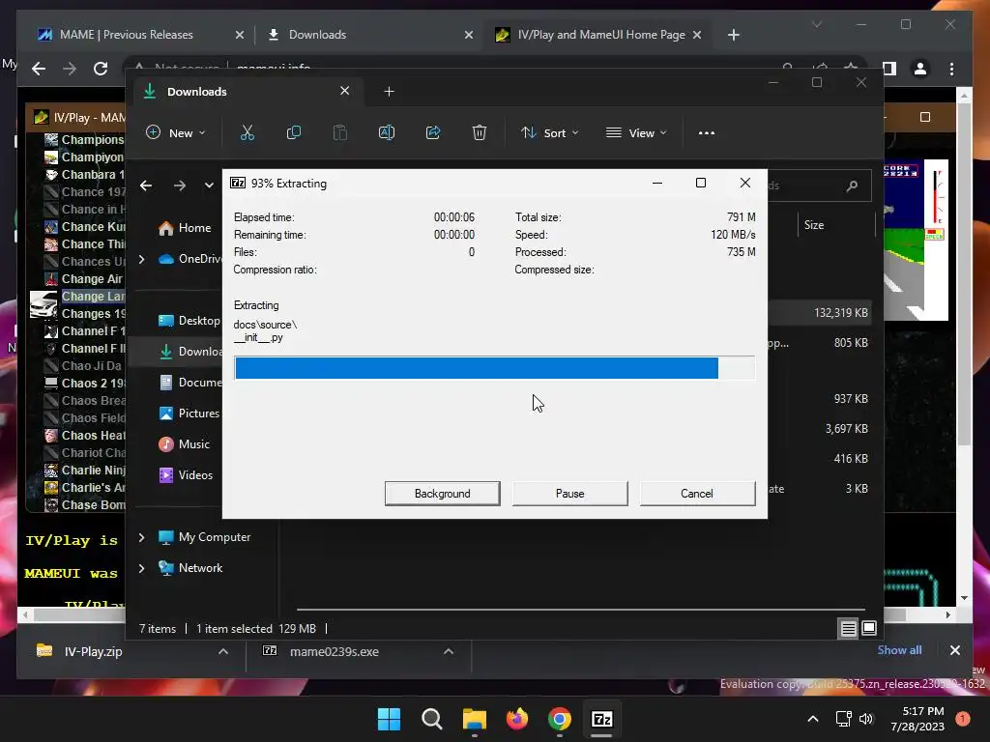Screen dimensions: 990x742
Task: Open Windows Start menu
Action: pos(389,719)
